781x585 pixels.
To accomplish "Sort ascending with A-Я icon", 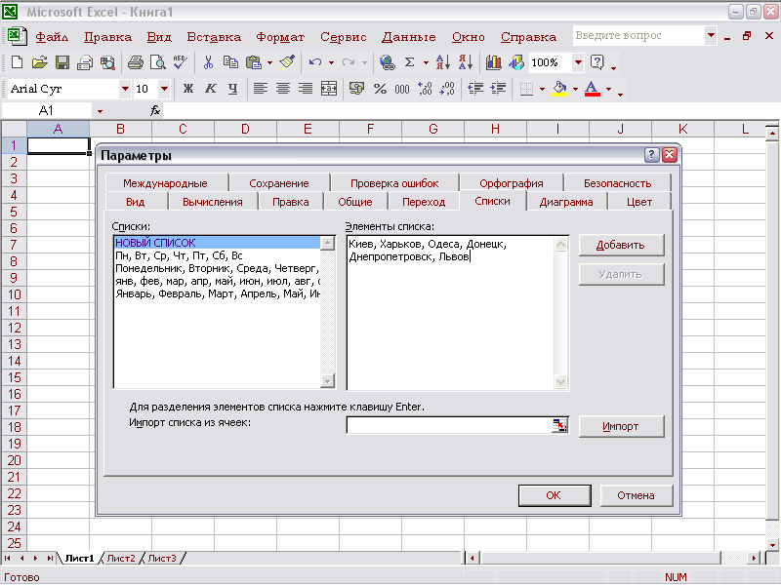I will 443,62.
